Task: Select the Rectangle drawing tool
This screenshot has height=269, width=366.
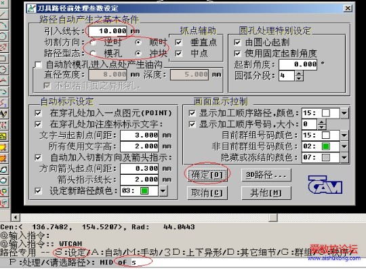Action: (3, 58)
